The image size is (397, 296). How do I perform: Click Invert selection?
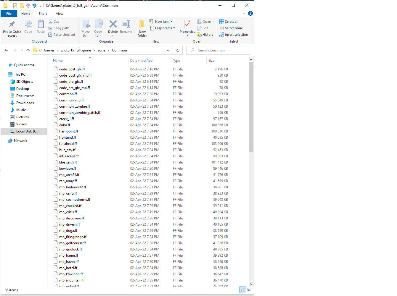(234, 35)
